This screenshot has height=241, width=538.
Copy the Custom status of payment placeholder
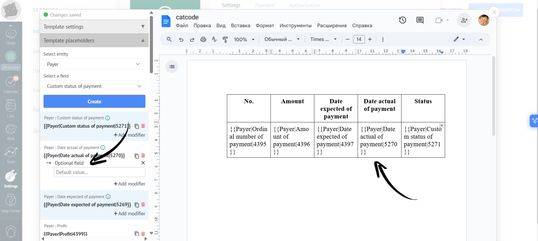tap(137, 126)
